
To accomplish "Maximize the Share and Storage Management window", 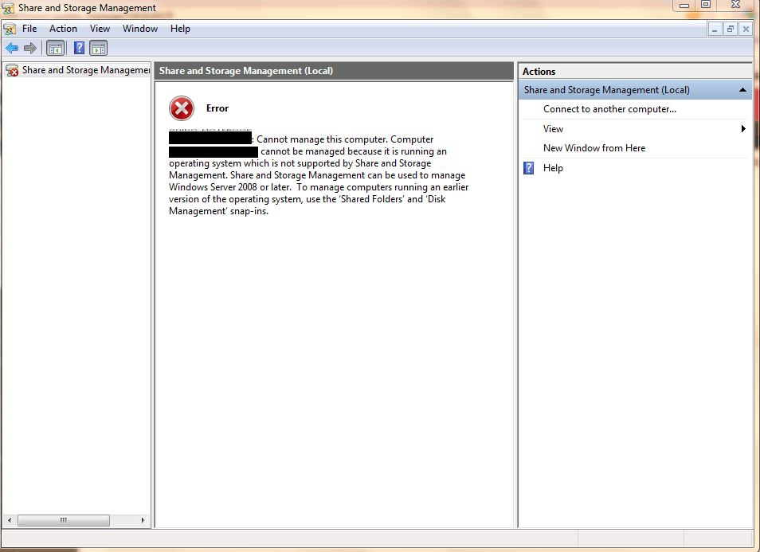I will click(x=706, y=5).
